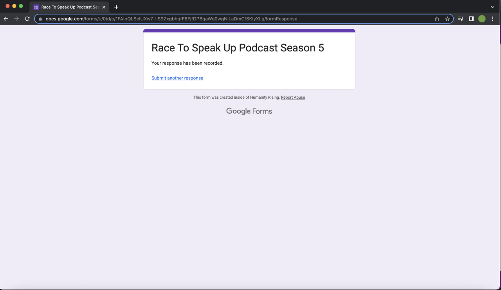Viewport: 501px width, 290px height.
Task: Go back to the previous page
Action: [x=6, y=19]
